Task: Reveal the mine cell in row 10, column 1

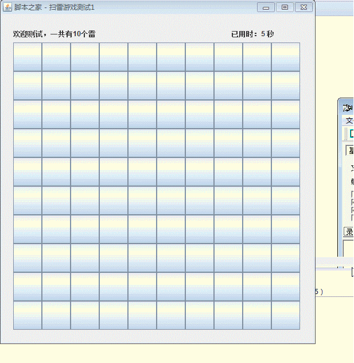Action: point(28,315)
